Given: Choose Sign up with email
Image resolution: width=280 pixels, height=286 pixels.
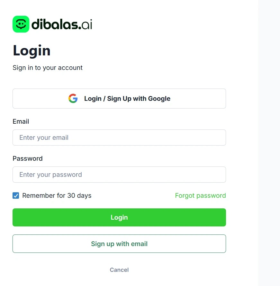Looking at the screenshot, I should (x=119, y=244).
